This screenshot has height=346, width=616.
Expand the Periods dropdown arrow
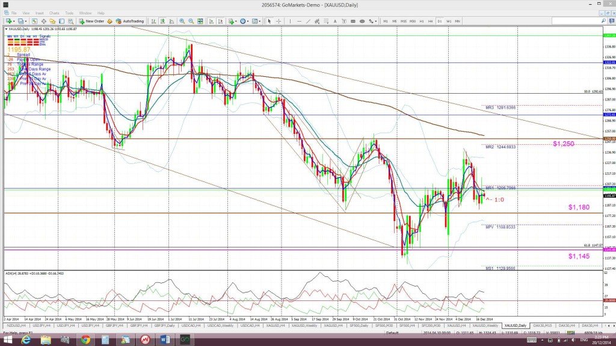[248, 21]
